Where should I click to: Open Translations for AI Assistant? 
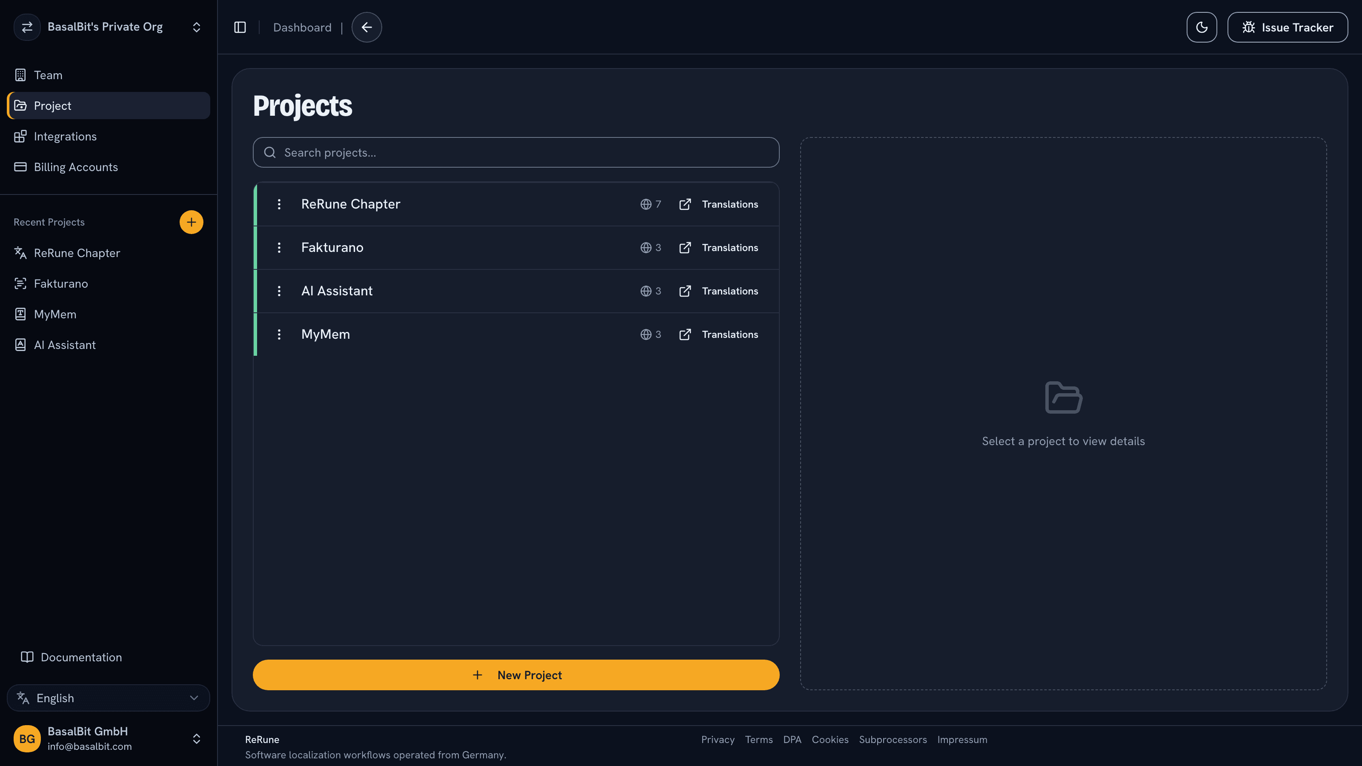[718, 291]
